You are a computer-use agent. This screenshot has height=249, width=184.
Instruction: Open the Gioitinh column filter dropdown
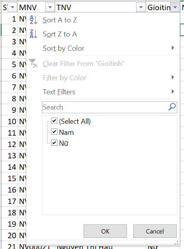click(175, 7)
